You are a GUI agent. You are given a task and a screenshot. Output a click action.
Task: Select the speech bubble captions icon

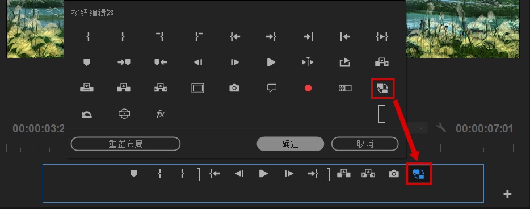tap(272, 88)
